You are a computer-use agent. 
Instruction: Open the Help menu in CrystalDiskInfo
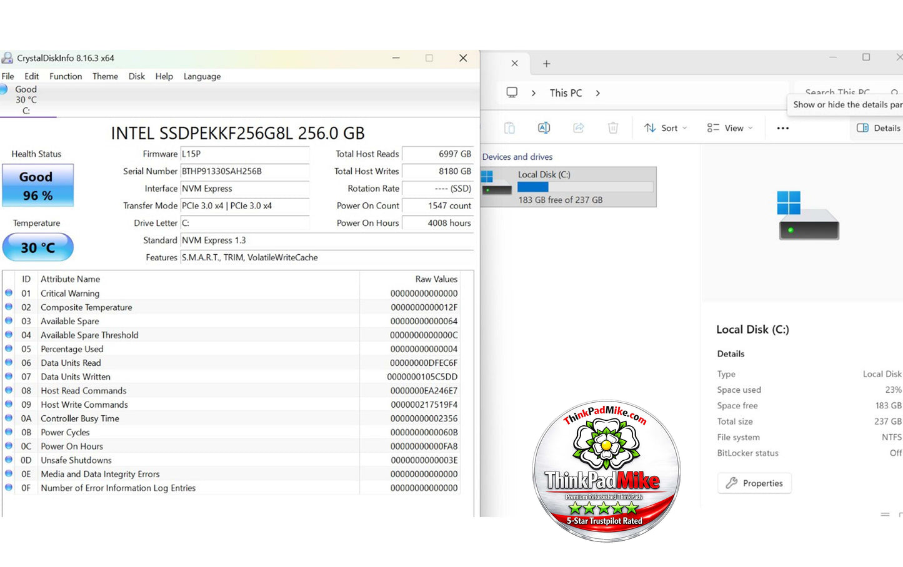click(x=164, y=76)
